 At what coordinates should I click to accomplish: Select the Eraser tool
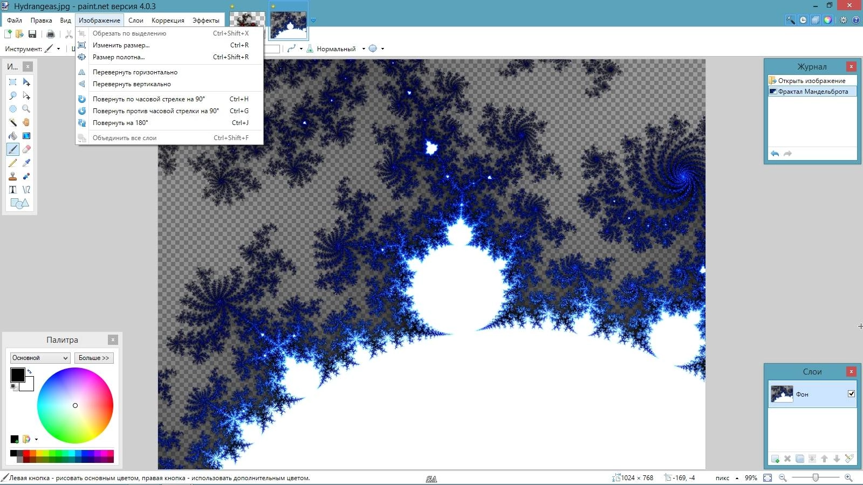click(26, 149)
